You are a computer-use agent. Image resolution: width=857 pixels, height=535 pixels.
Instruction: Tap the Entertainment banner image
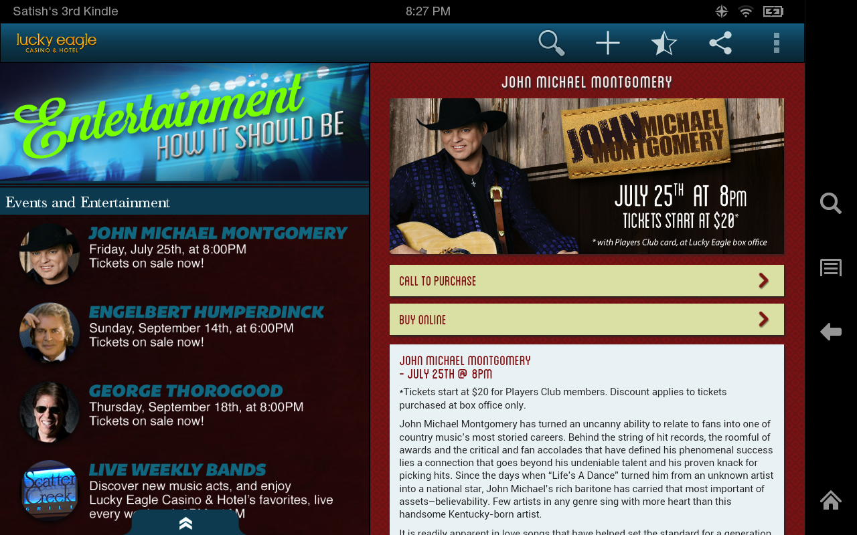point(184,123)
